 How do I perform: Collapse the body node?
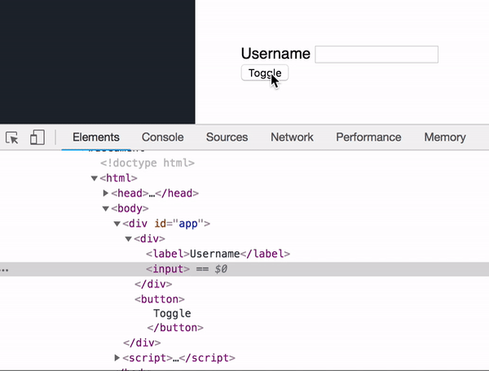click(106, 209)
